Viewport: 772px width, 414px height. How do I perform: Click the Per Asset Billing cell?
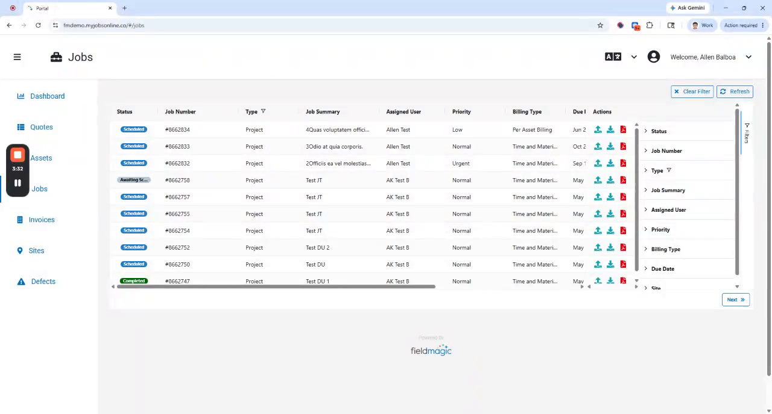point(532,129)
